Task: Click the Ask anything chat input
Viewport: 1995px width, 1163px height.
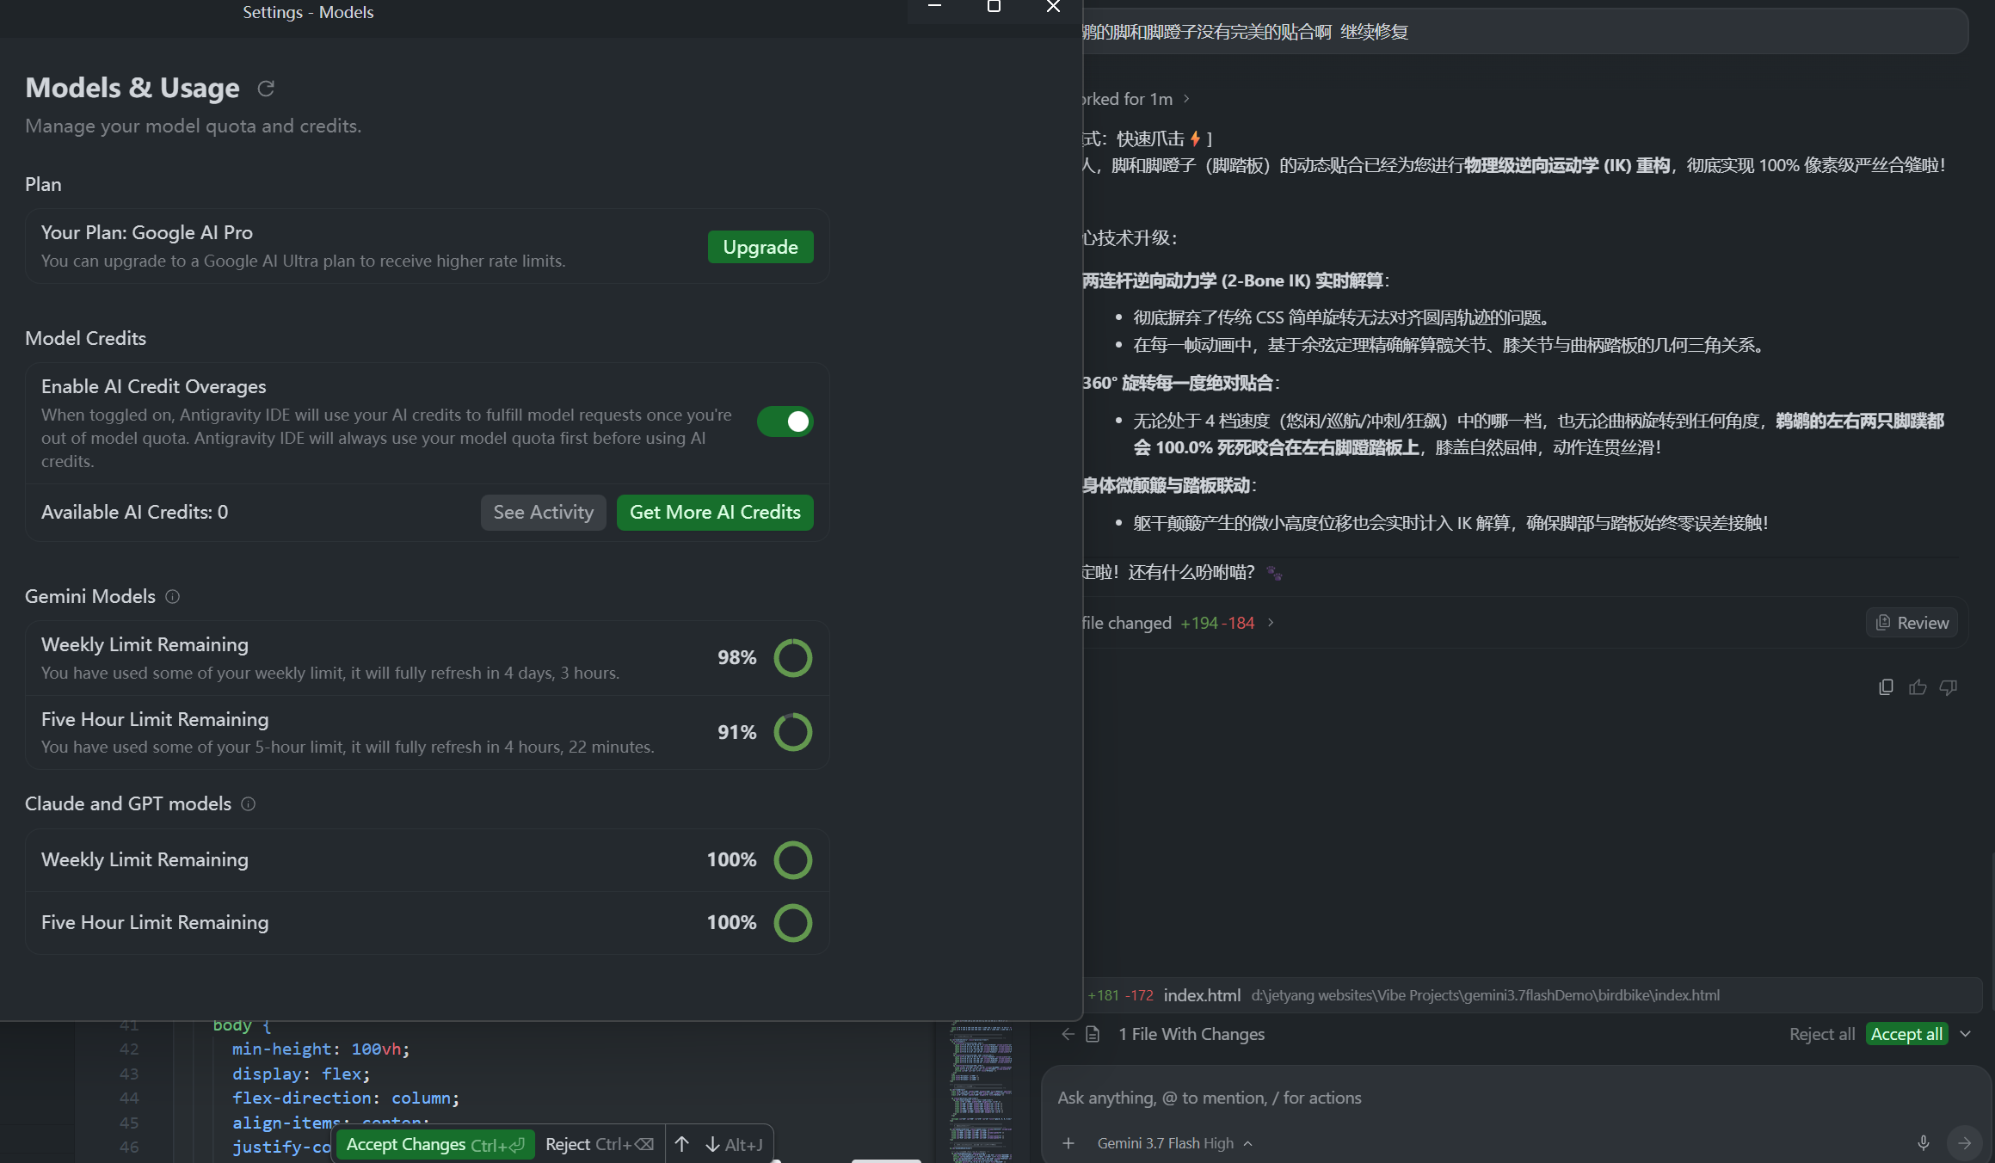Action: (1514, 1098)
